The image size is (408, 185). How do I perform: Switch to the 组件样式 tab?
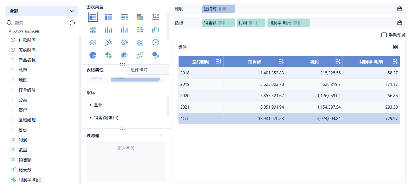[x=139, y=70]
